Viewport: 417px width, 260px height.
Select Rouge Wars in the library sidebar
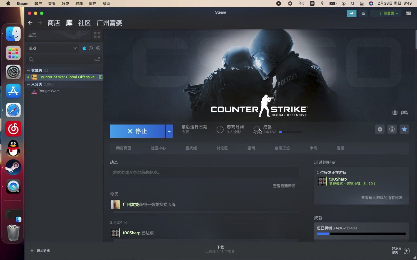pos(49,91)
